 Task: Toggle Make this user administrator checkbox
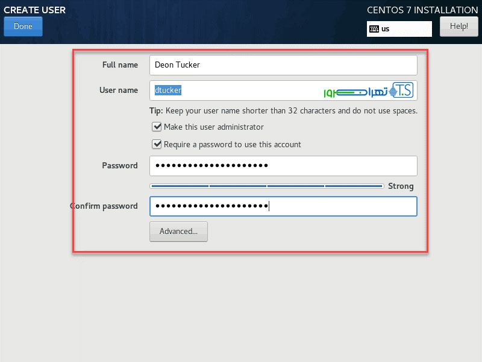coord(157,127)
